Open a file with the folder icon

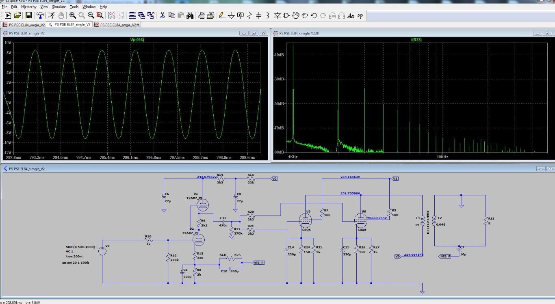(17, 15)
